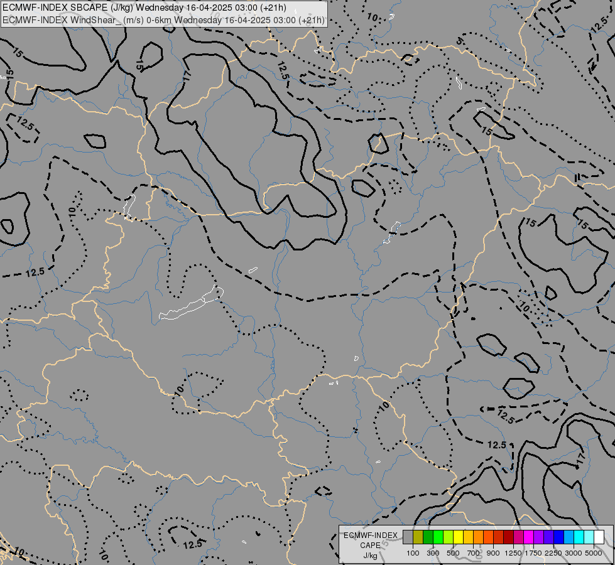This screenshot has width=615, height=565.
Task: Click legend value 300
Action: point(433,553)
